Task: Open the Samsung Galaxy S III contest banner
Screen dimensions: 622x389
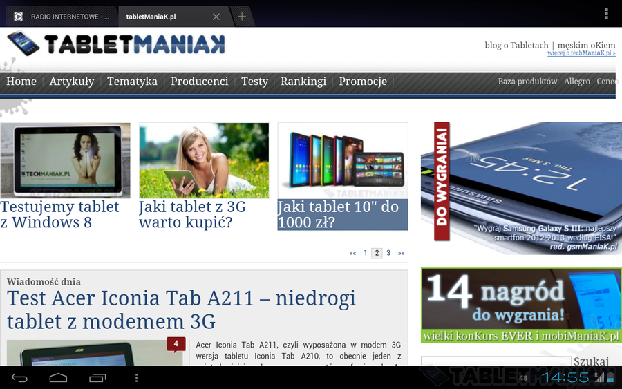Action: (x=521, y=188)
